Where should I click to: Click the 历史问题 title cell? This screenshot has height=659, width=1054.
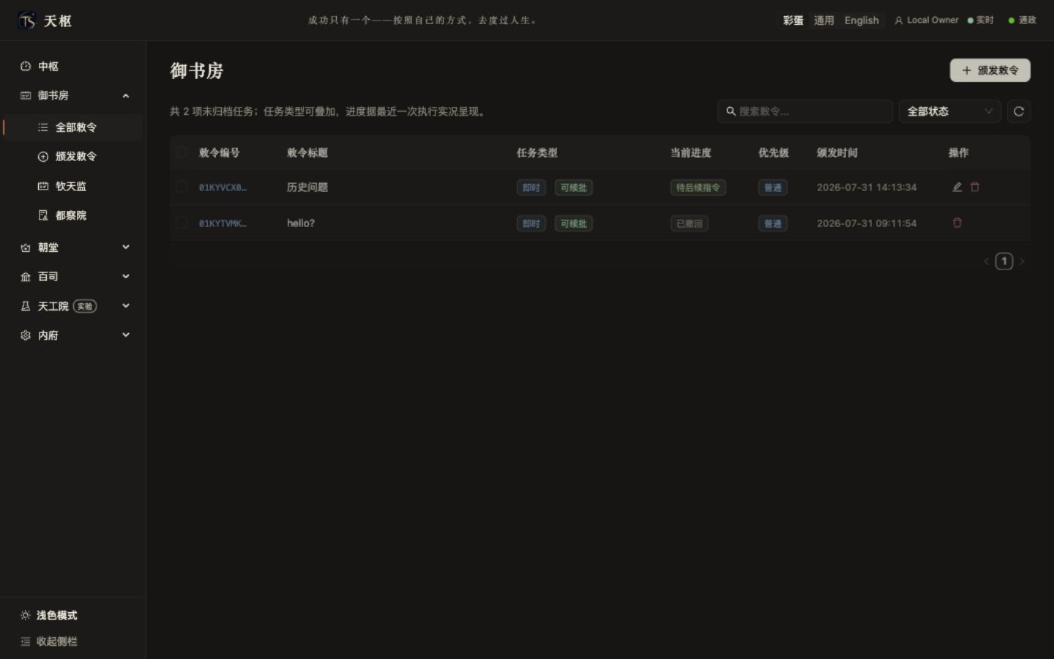click(307, 187)
